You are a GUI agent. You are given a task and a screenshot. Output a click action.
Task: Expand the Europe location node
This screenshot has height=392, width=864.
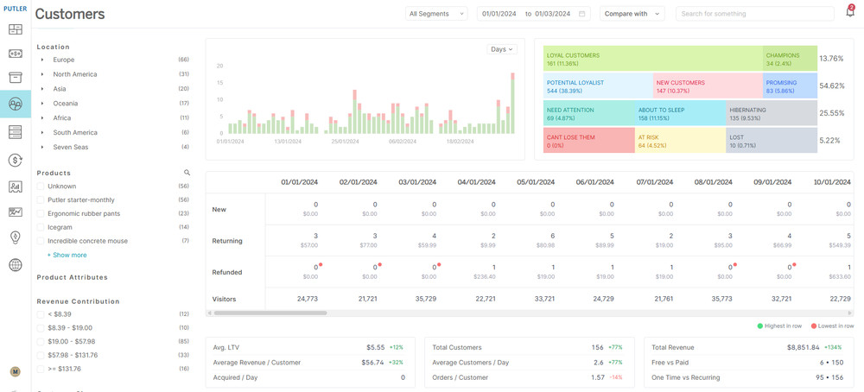click(42, 60)
